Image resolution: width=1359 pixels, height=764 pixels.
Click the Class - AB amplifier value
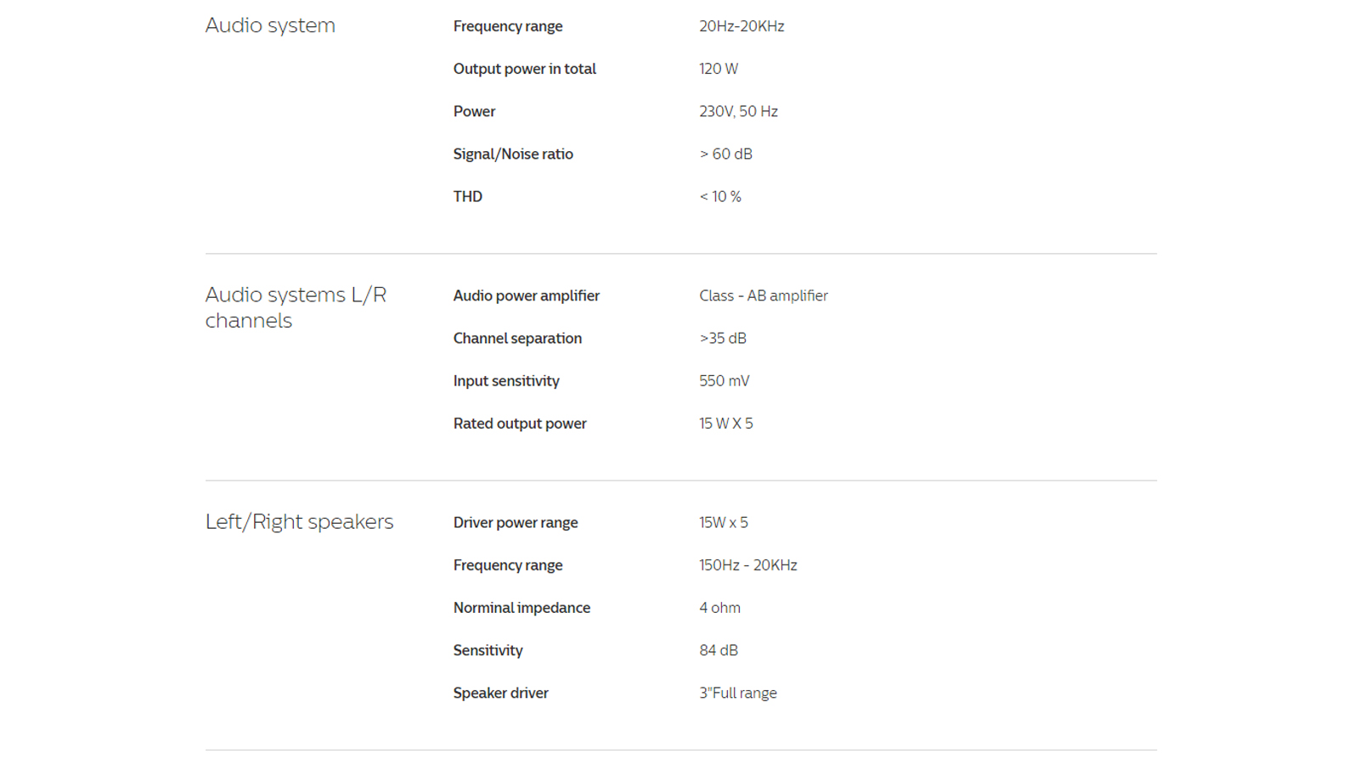(x=763, y=295)
